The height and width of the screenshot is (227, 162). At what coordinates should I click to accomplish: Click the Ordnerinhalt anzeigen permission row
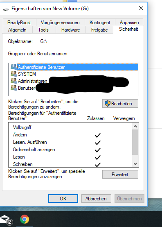[70, 150]
